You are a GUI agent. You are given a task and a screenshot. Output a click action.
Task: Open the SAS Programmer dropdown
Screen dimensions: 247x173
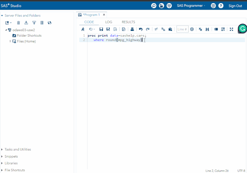pyautogui.click(x=191, y=6)
